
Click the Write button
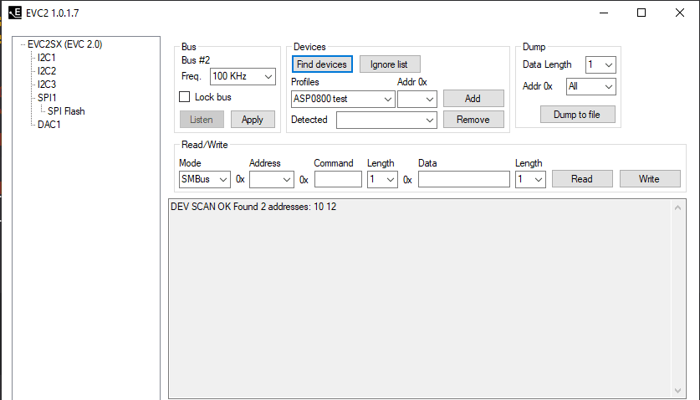650,179
